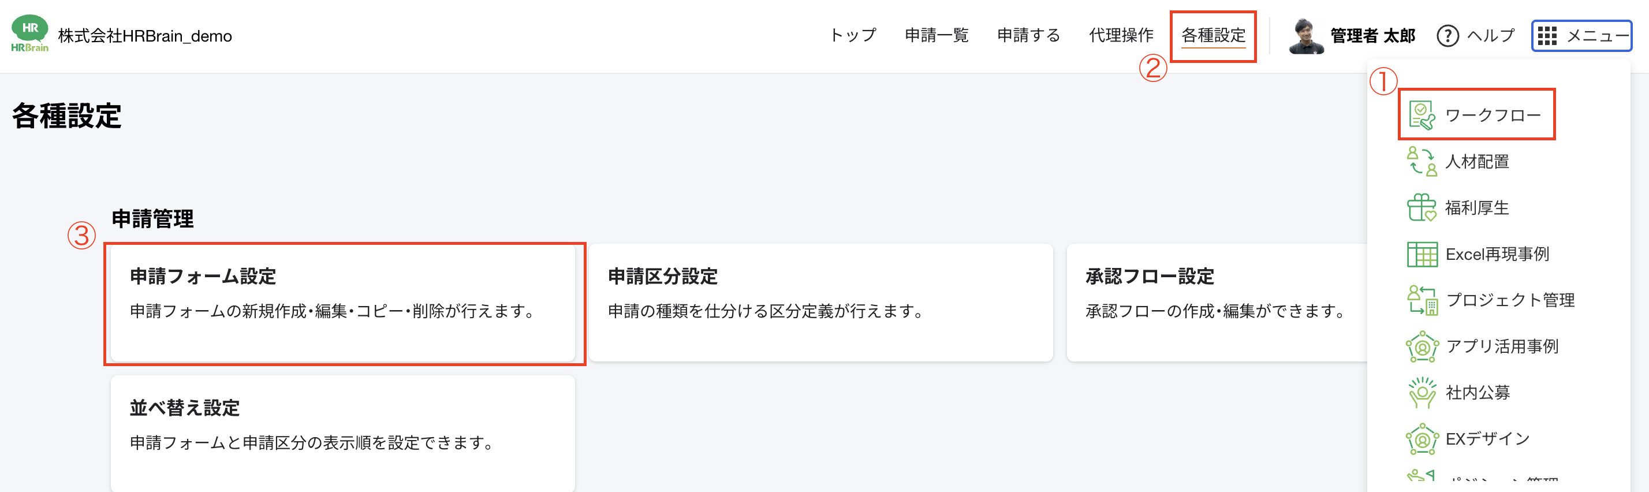Open the 申請一覧 navigation item
The image size is (1649, 492).
937,35
